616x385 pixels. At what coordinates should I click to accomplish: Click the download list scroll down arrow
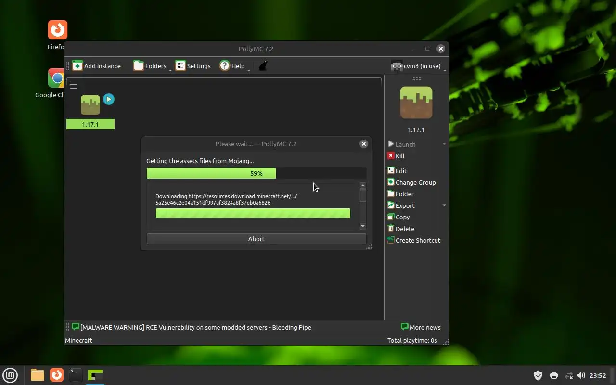pos(363,226)
